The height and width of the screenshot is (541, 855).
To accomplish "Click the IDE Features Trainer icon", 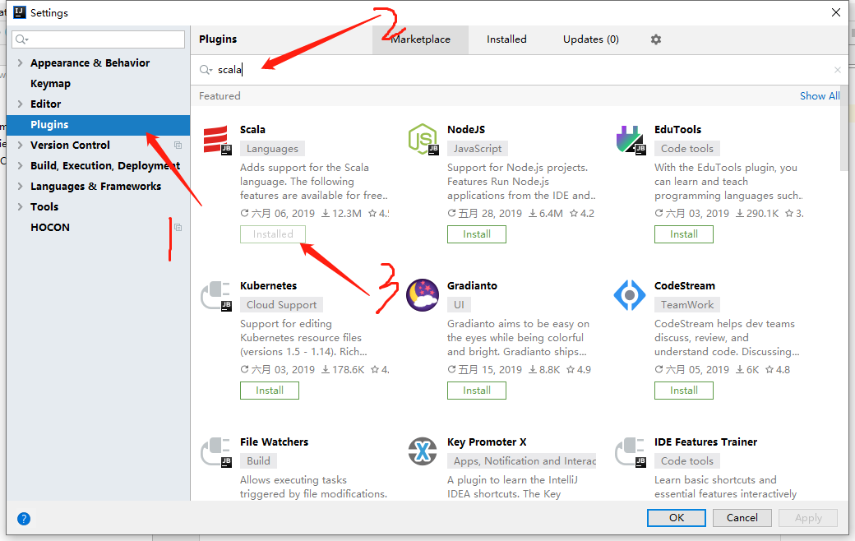I will [631, 452].
